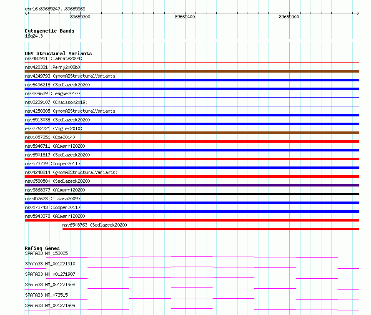Select variant nsv6501817 (Sedlazeck2020)
371x315 pixels.
(58, 155)
